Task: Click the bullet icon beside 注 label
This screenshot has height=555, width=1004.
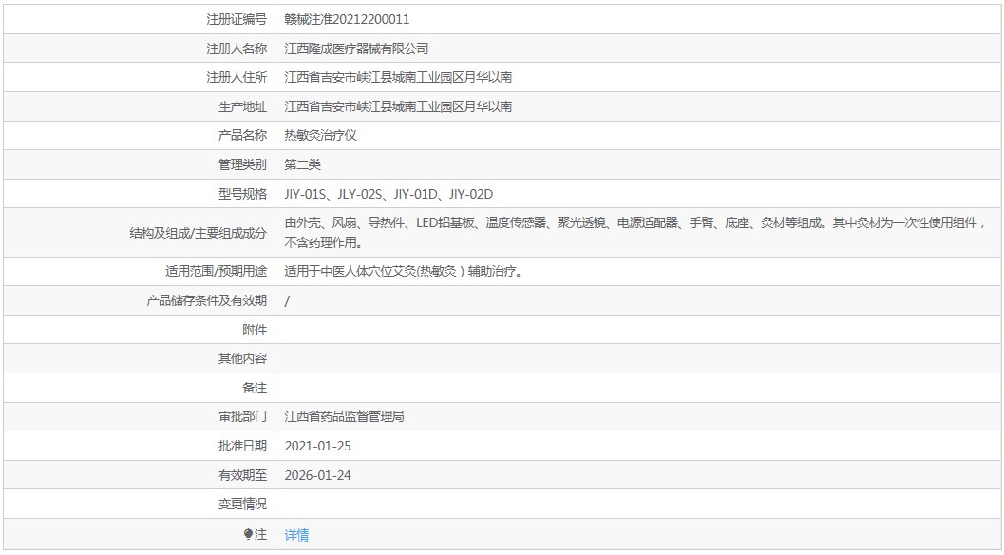Action: pos(249,534)
